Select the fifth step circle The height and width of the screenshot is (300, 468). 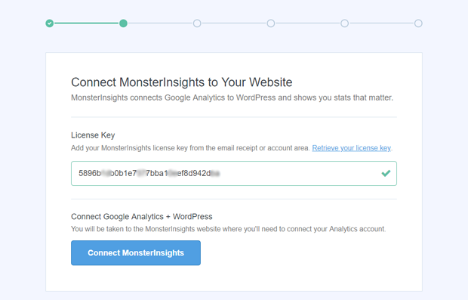pyautogui.click(x=344, y=23)
